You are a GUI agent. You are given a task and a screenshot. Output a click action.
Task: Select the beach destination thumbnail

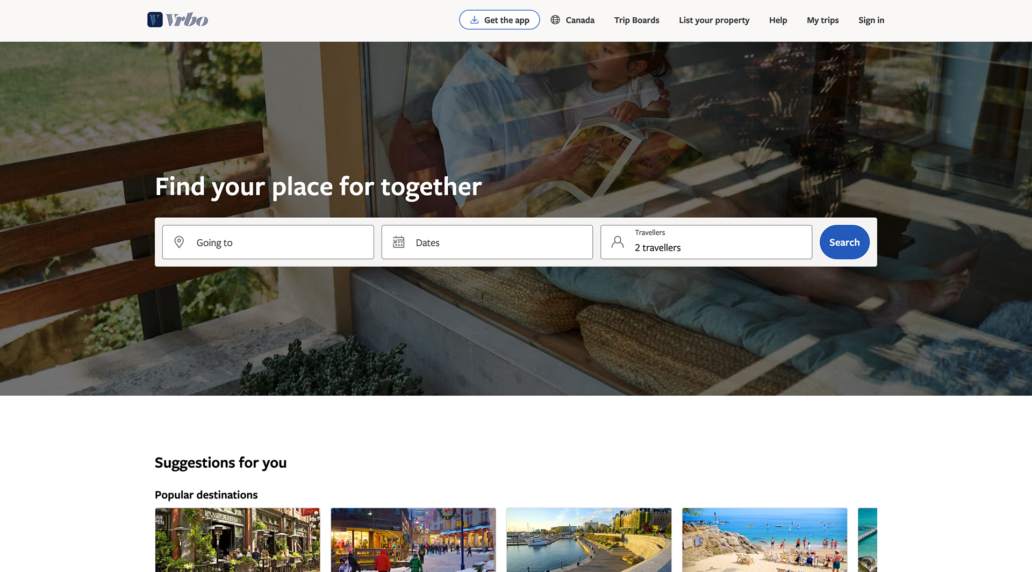click(x=764, y=540)
